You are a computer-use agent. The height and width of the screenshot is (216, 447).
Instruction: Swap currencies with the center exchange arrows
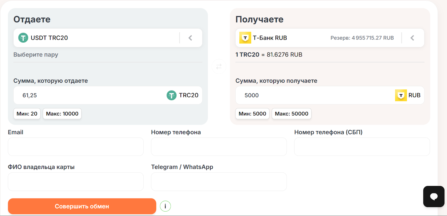tap(219, 67)
